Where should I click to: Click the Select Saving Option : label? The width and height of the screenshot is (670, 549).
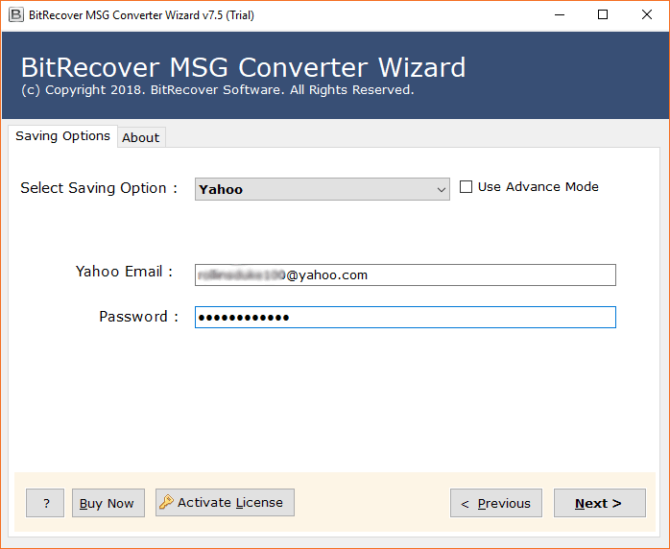(99, 188)
